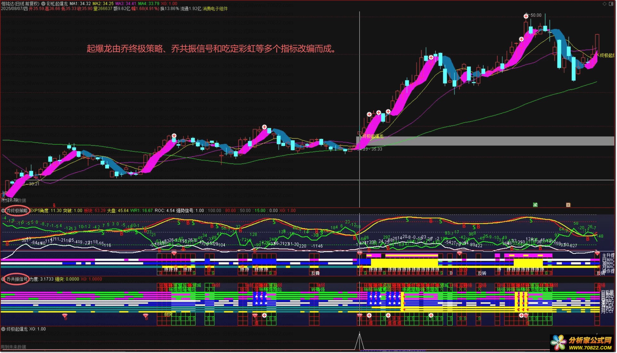
Task: Click the 终极起爆龙 yellow signal label on chart
Action: click(373, 136)
